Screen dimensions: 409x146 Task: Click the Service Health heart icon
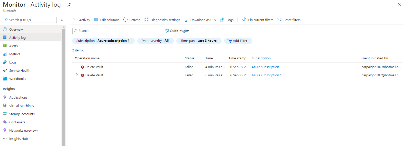pos(5,70)
